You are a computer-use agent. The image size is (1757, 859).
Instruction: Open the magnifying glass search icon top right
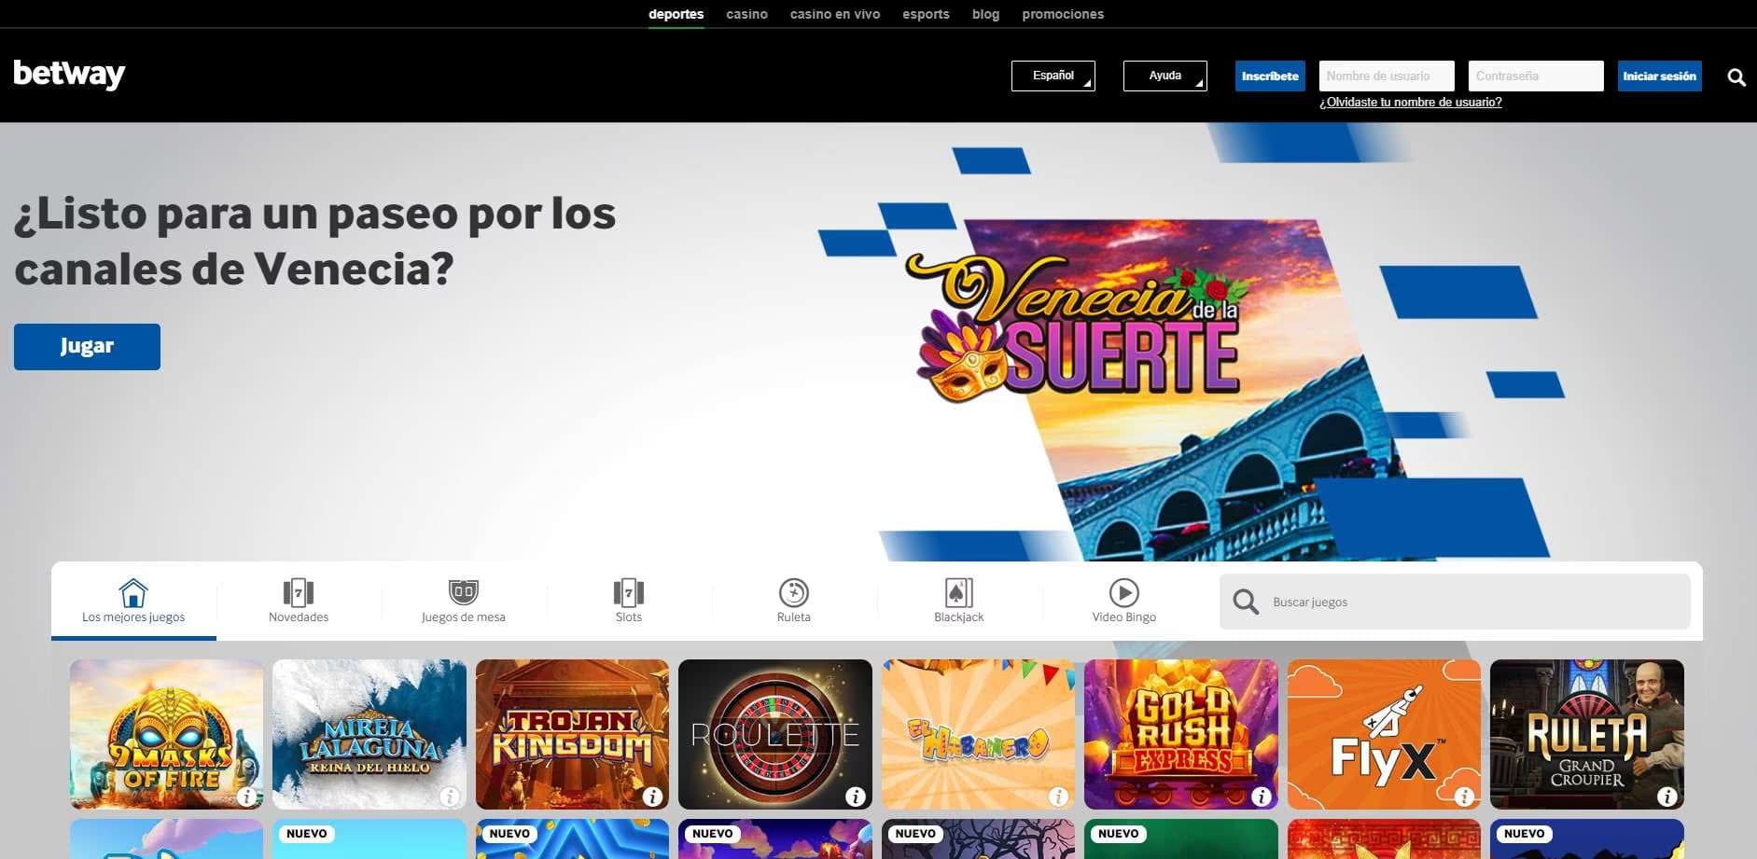(1736, 76)
